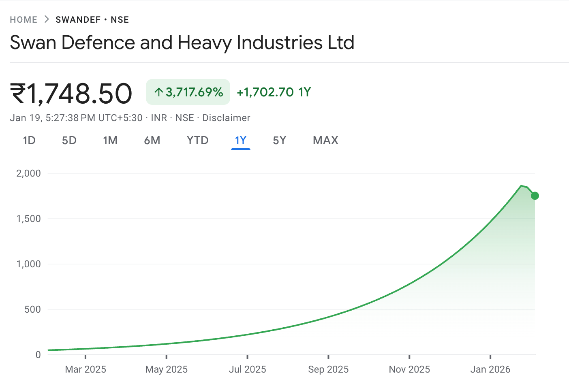The image size is (569, 388).
Task: Click the green current-price dot on chart
Action: (535, 196)
